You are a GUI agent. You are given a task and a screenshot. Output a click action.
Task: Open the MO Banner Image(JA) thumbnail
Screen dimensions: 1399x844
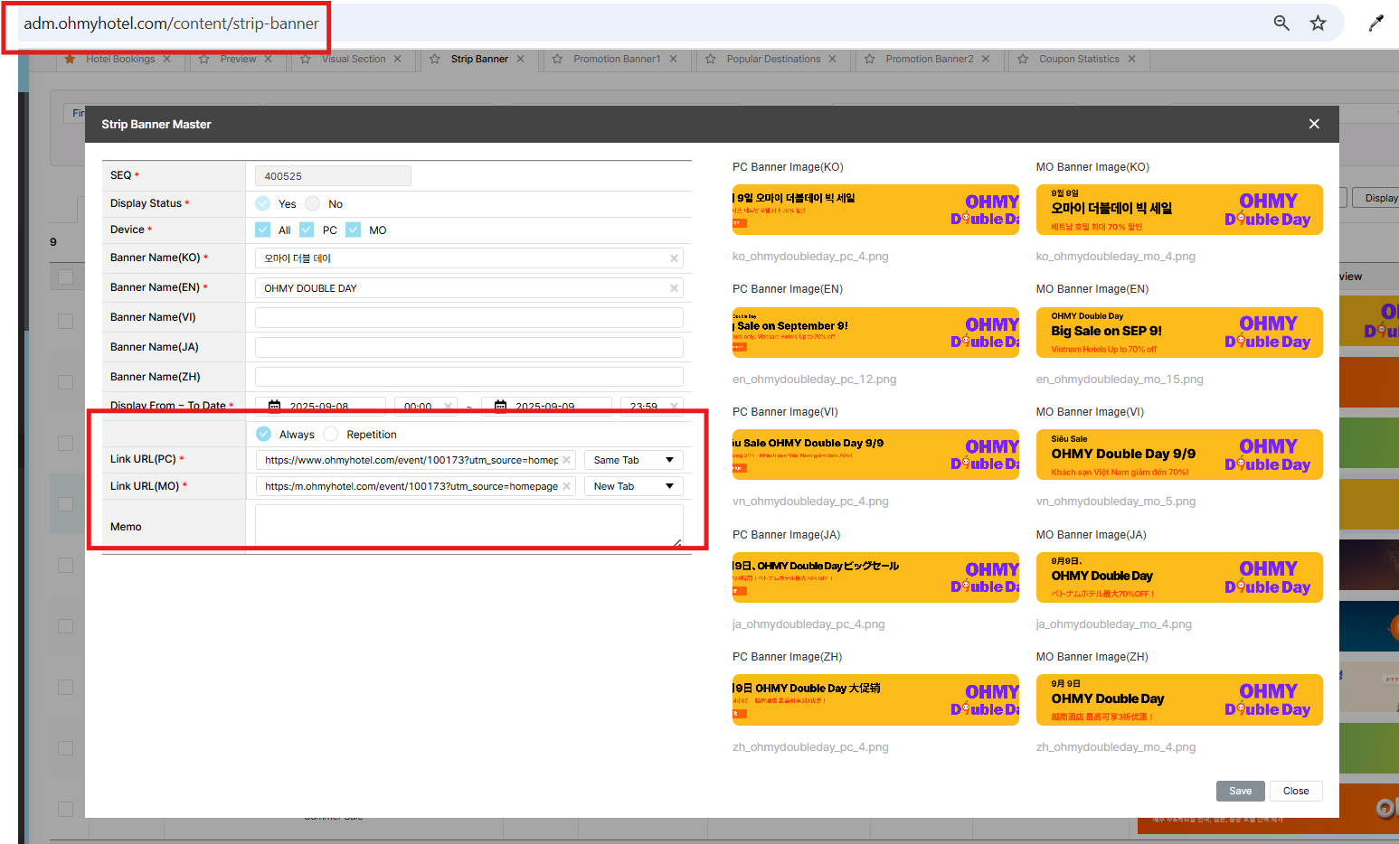pos(1179,577)
